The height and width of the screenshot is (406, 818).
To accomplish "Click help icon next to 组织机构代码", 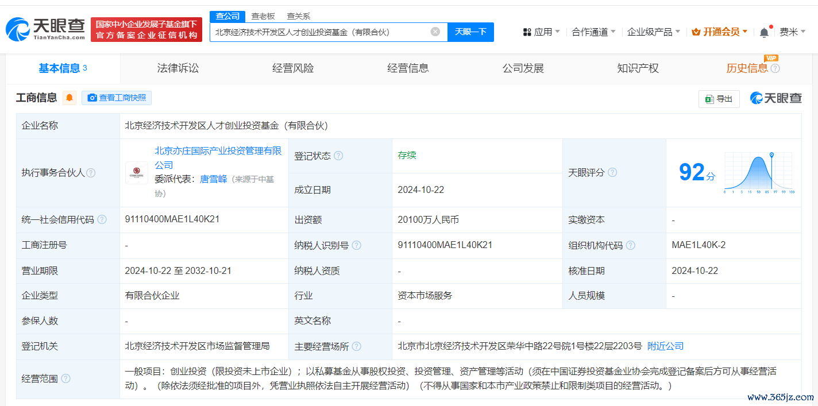I will [630, 245].
